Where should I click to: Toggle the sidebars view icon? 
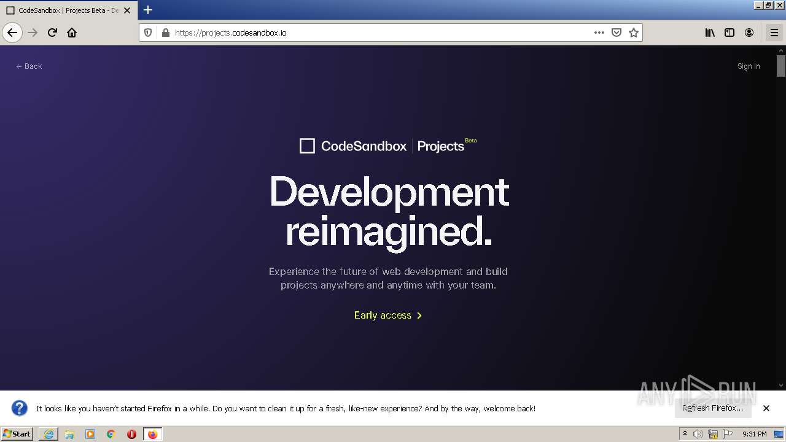(x=730, y=33)
